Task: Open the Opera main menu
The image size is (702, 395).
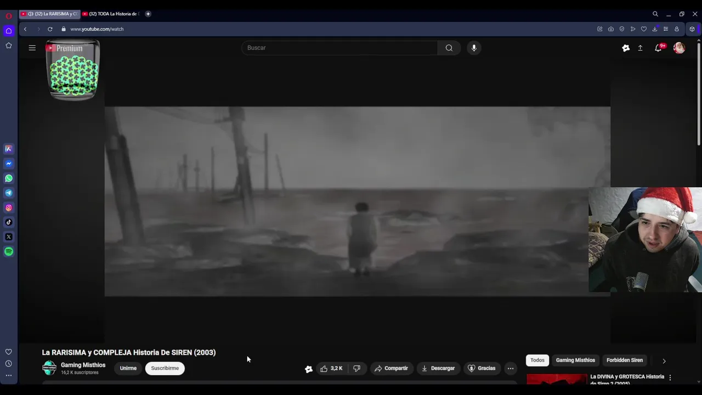Action: point(9,15)
